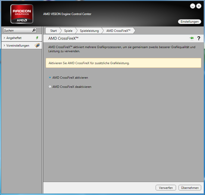Open help with the question mark icon
The height and width of the screenshot is (195, 205).
click(x=199, y=38)
